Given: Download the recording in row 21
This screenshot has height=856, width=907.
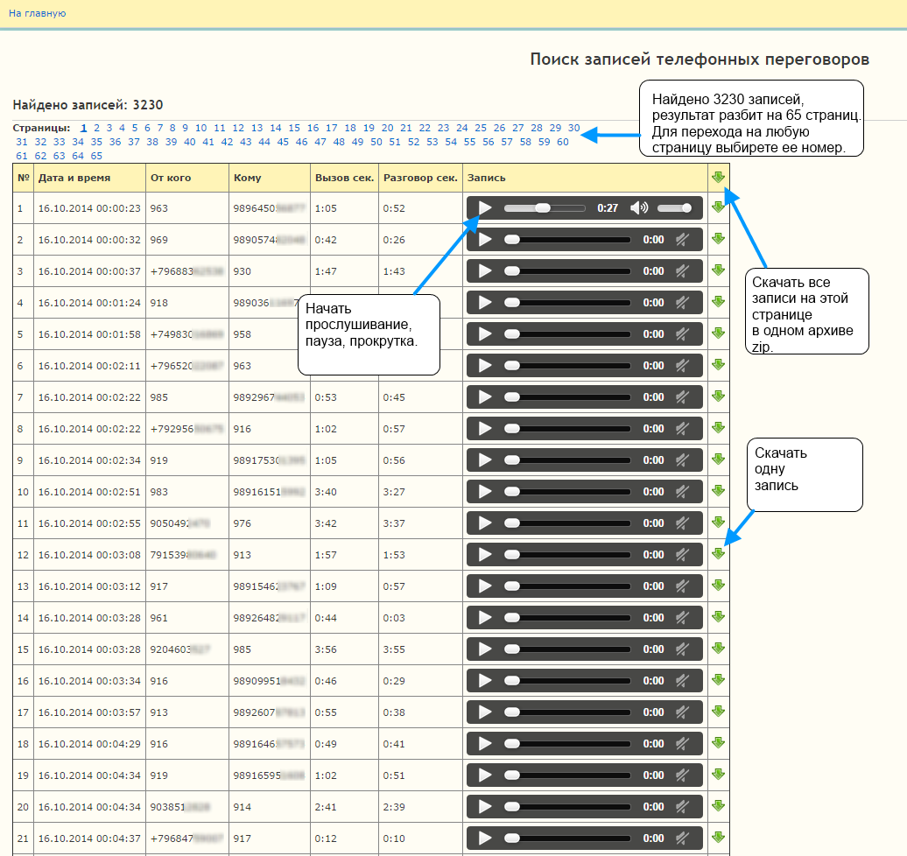Looking at the screenshot, I should coord(719,837).
